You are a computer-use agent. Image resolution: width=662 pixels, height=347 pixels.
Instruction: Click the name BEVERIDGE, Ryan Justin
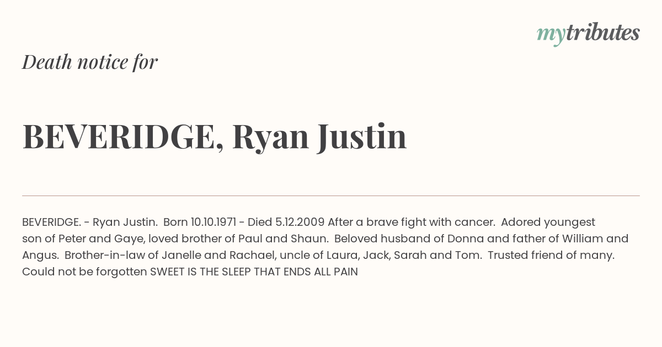pos(215,137)
